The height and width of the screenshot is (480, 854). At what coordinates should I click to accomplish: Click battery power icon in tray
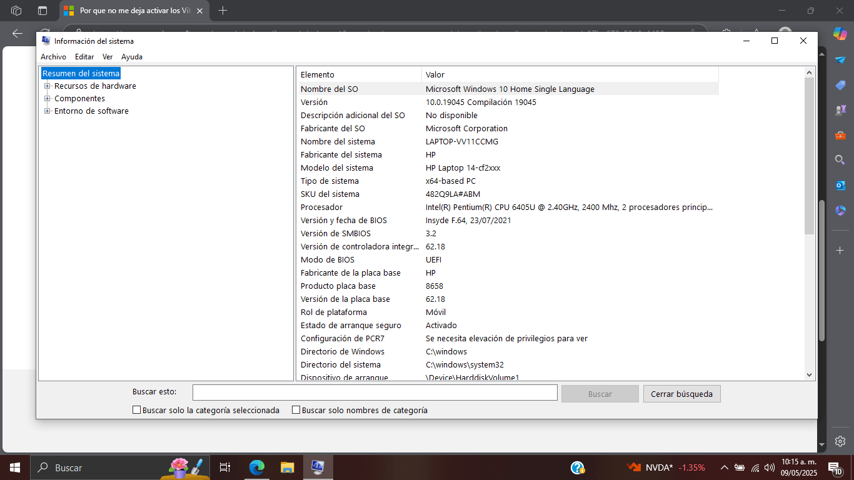pos(740,467)
